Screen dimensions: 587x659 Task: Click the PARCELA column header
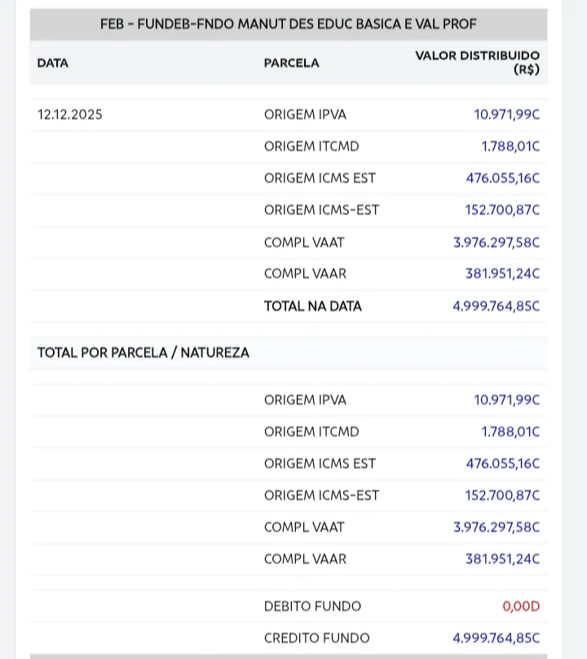[291, 63]
